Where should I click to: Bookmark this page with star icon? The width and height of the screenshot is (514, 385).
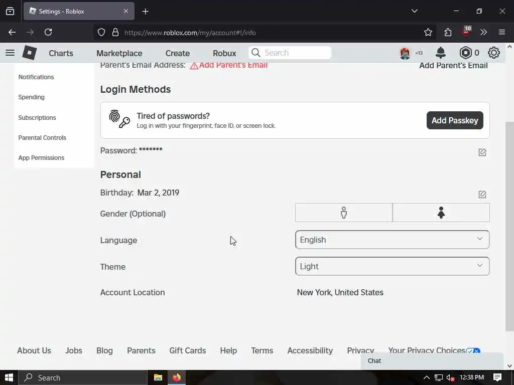coord(428,32)
